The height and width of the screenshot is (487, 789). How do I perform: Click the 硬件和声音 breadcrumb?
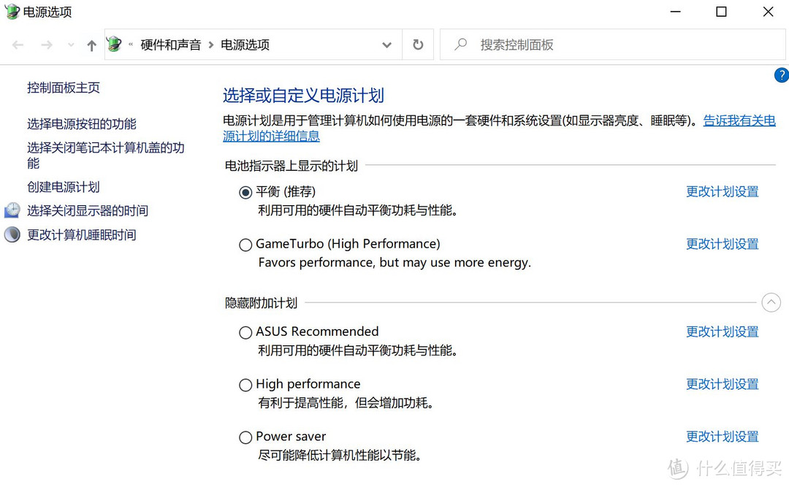170,45
